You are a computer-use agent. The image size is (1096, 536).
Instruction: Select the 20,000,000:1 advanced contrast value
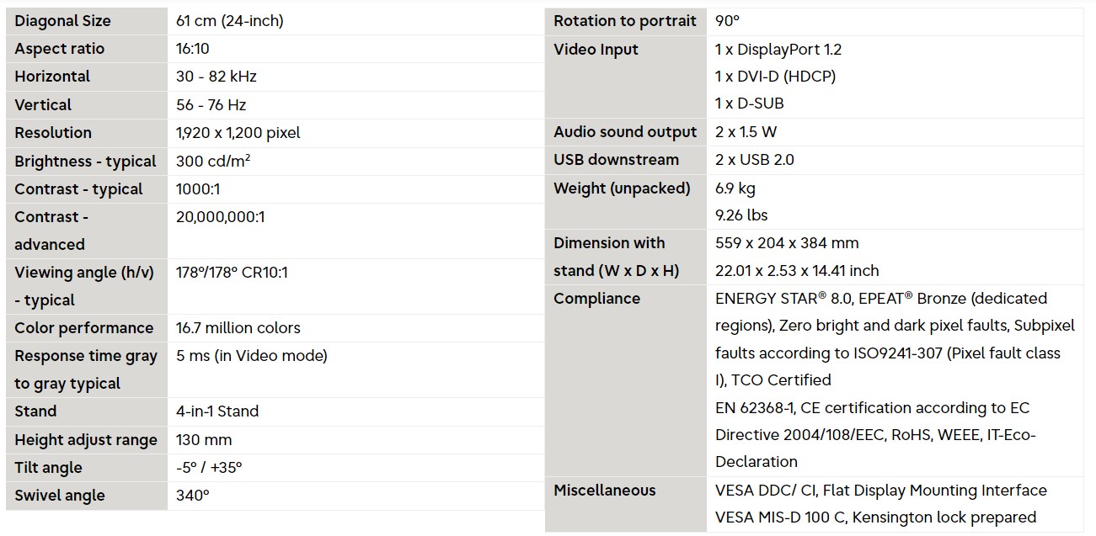[221, 217]
